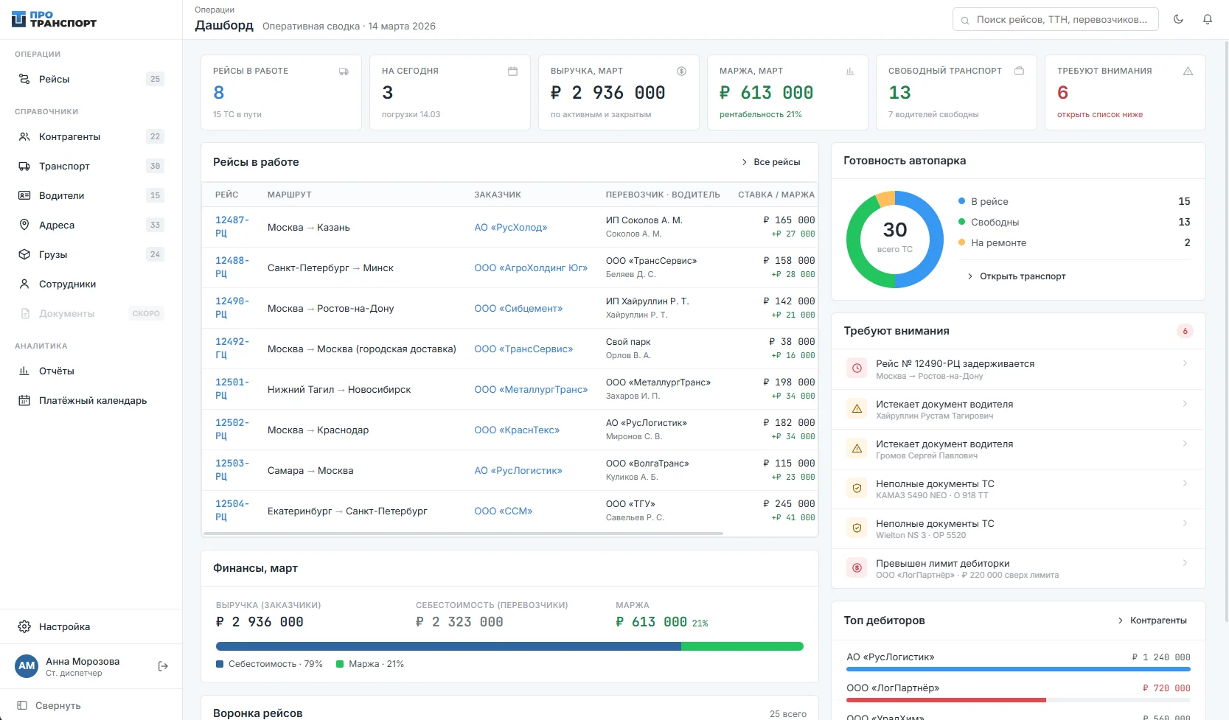Click the АО «РусЛогистик» debtor progress bar

pyautogui.click(x=1018, y=669)
